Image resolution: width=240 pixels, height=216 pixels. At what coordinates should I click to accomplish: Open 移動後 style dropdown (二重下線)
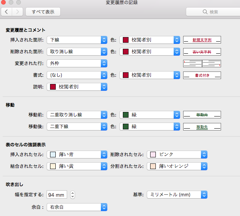(x=77, y=127)
